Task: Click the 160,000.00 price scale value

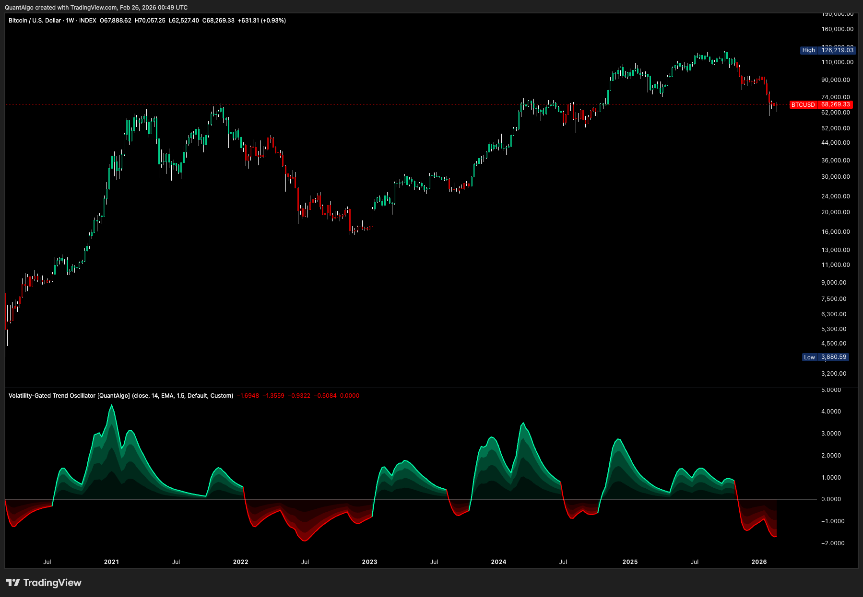Action: [x=837, y=29]
